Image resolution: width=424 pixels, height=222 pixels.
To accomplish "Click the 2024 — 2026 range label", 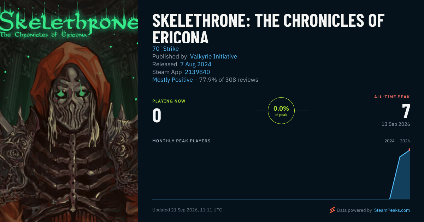I will (x=397, y=141).
